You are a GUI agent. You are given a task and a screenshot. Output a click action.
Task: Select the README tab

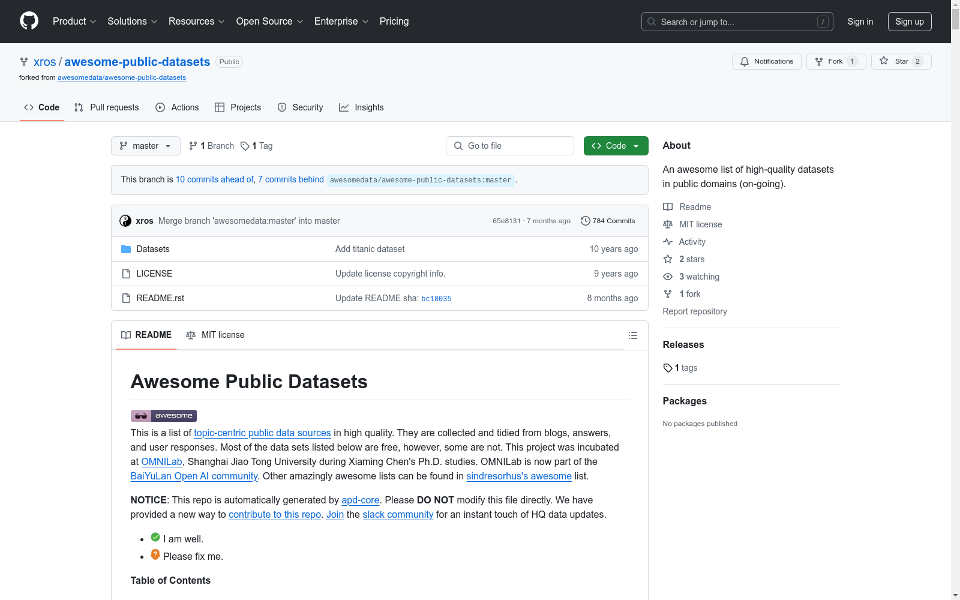click(x=146, y=335)
